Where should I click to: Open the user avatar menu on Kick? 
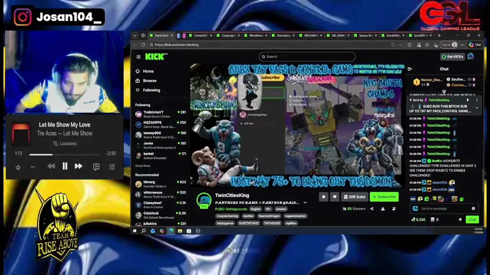coord(470,57)
